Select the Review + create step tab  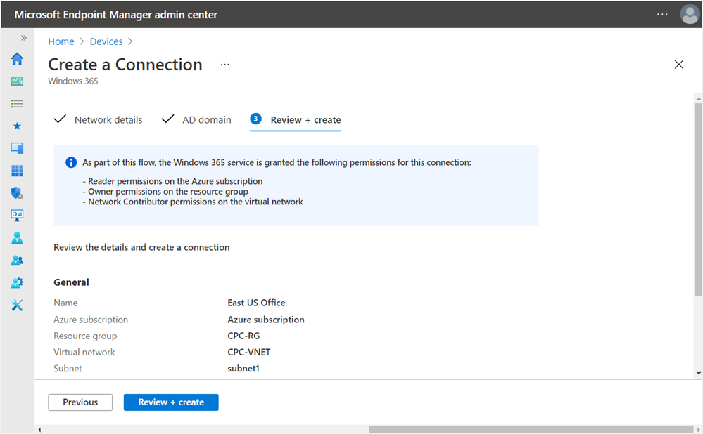pos(296,120)
